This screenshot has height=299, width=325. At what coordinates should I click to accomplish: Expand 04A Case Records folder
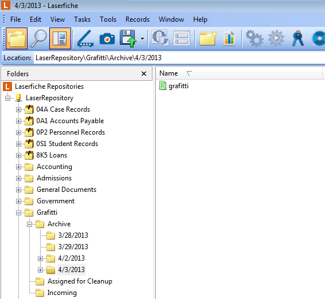tap(18, 109)
